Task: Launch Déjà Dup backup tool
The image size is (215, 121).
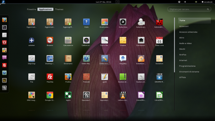Action: pyautogui.click(x=32, y=59)
